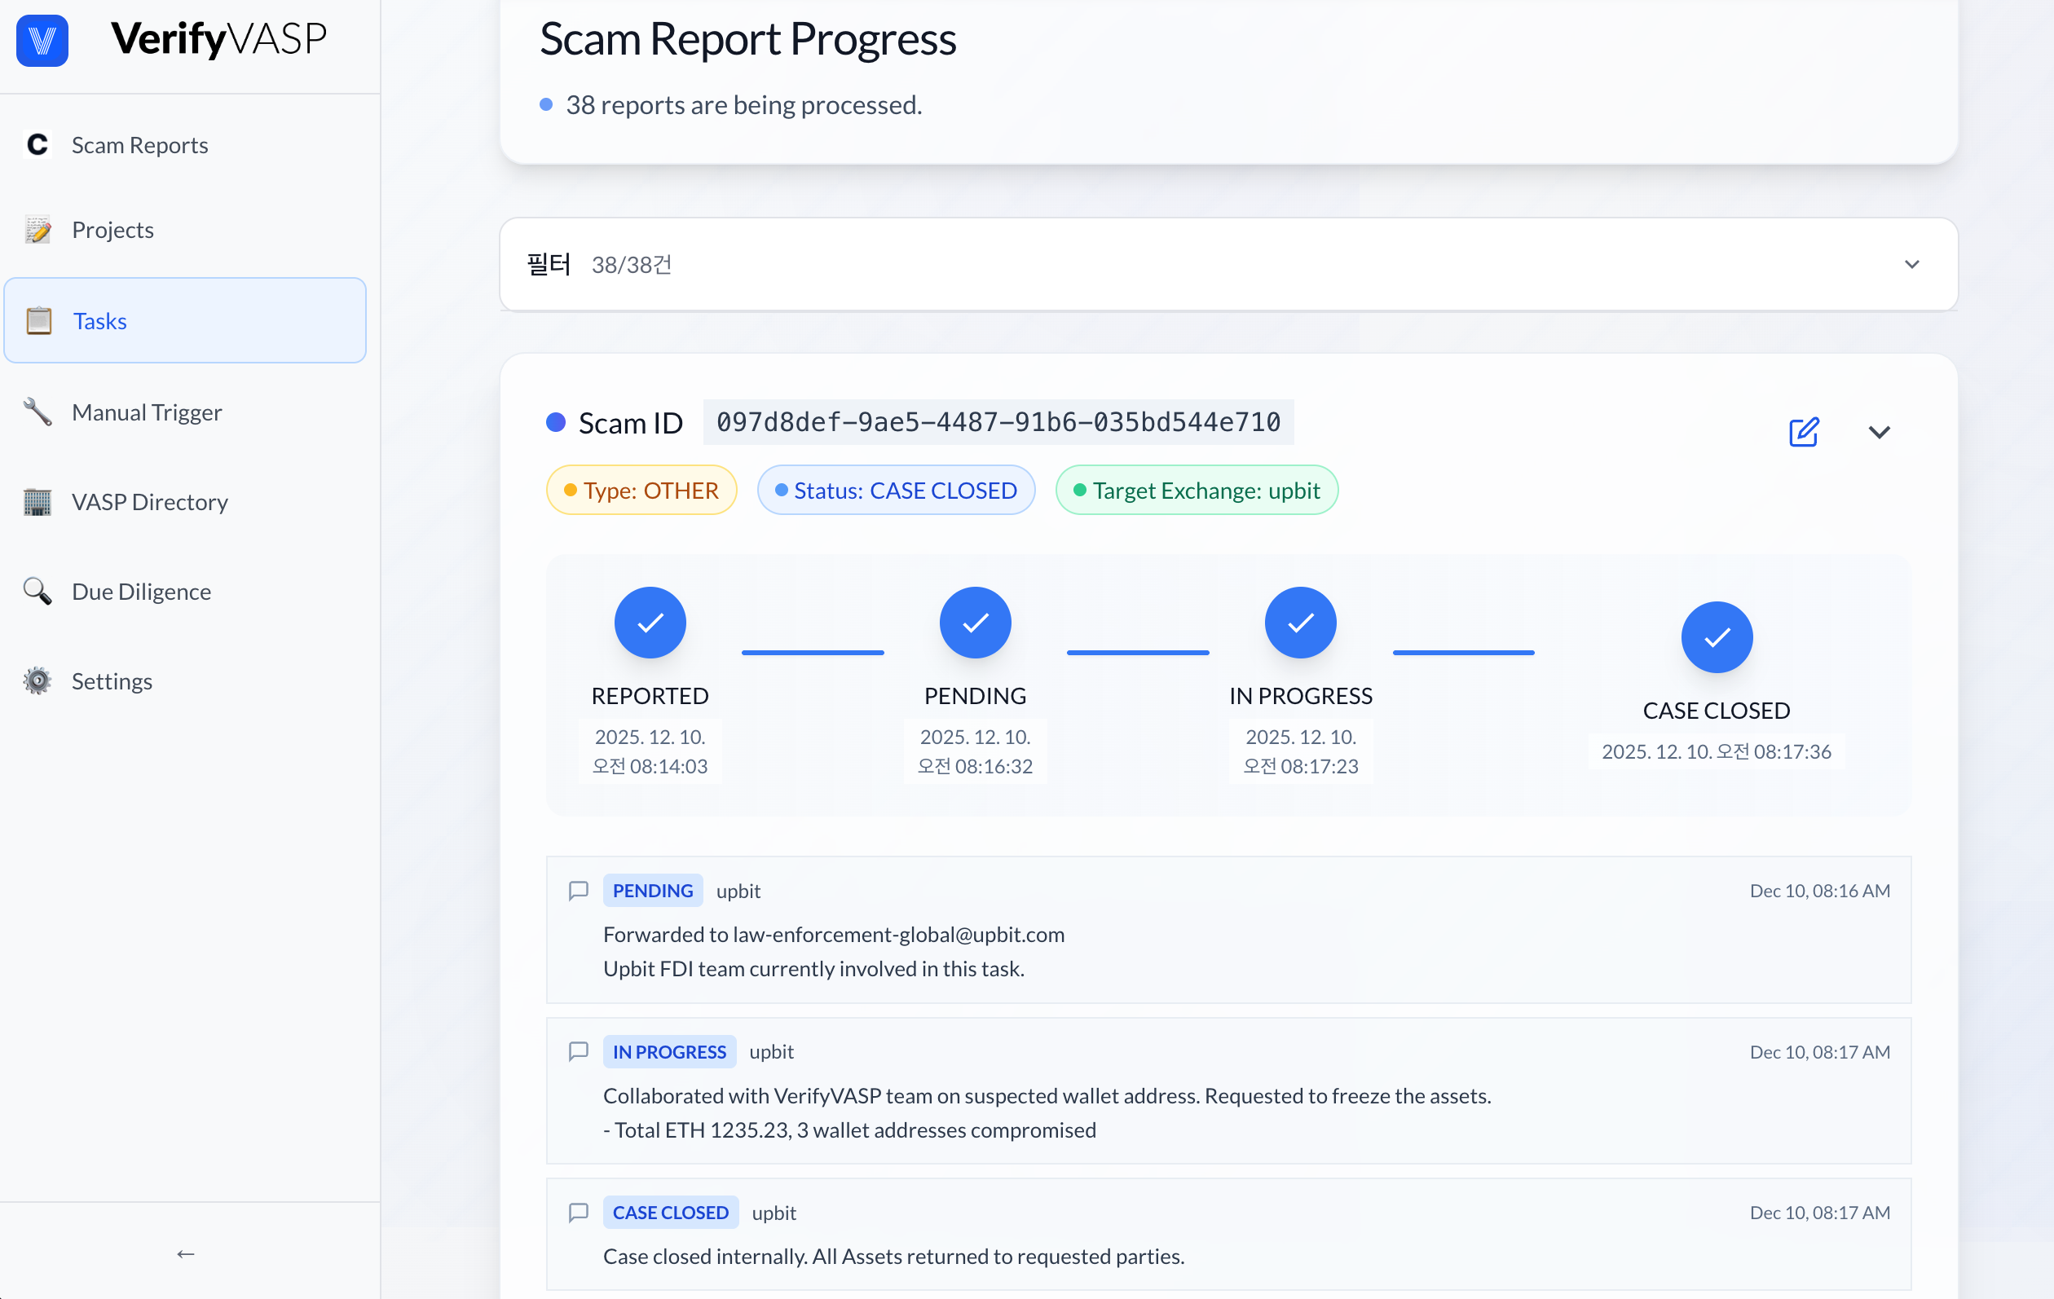Click the comment icon on PENDING entry

pyautogui.click(x=579, y=891)
